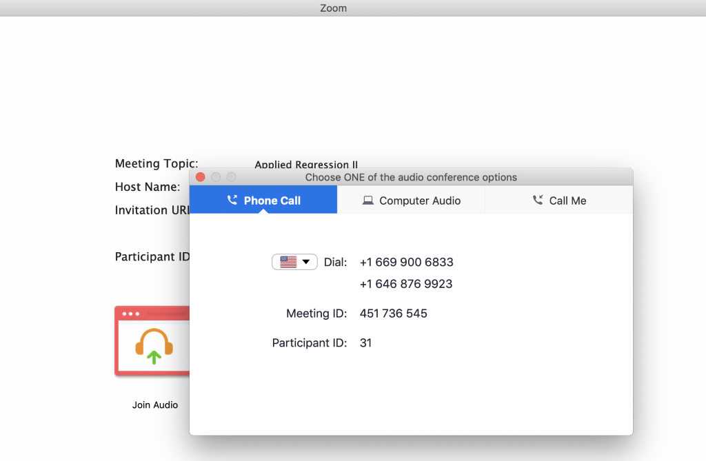This screenshot has height=461, width=706.
Task: Select the Call Me tab
Action: pos(559,201)
